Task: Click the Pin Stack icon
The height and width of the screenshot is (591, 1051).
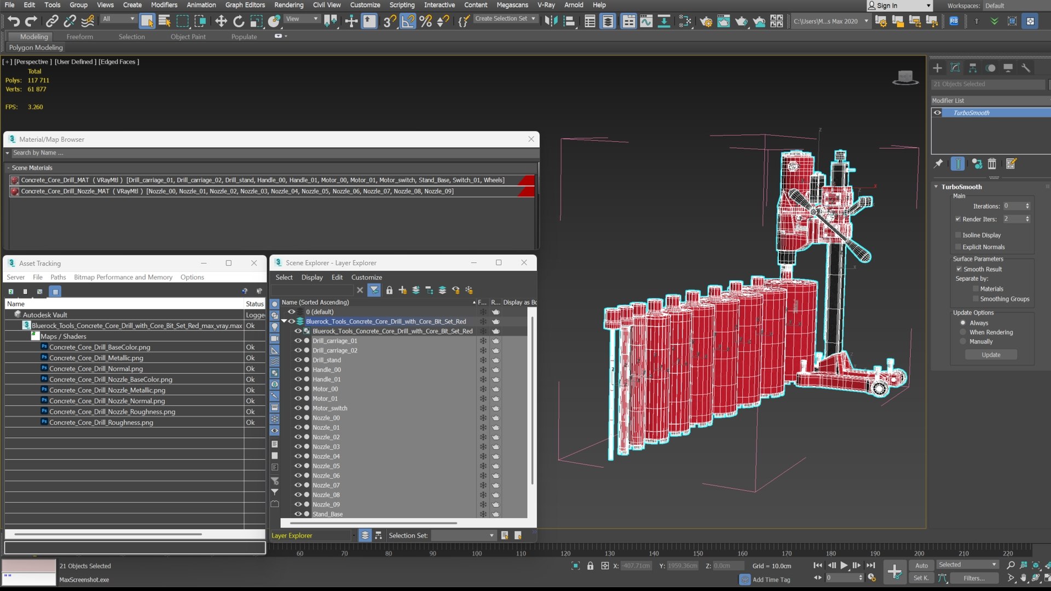Action: (x=938, y=163)
